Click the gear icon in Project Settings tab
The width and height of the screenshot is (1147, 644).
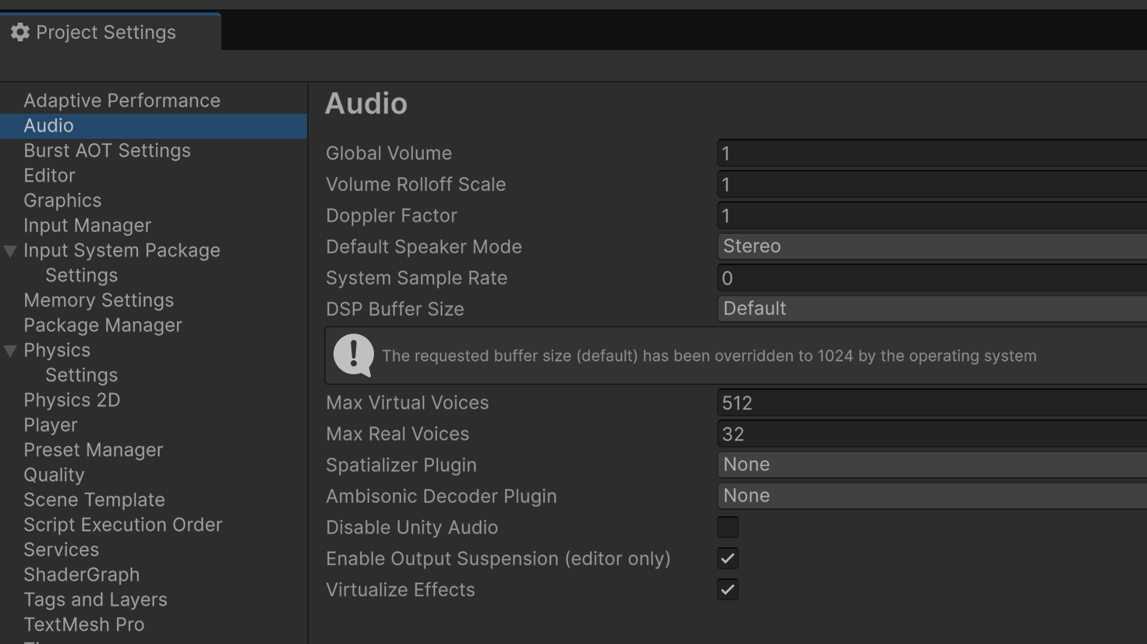[20, 32]
